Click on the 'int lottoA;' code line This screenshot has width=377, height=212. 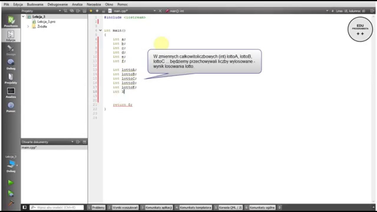point(125,70)
